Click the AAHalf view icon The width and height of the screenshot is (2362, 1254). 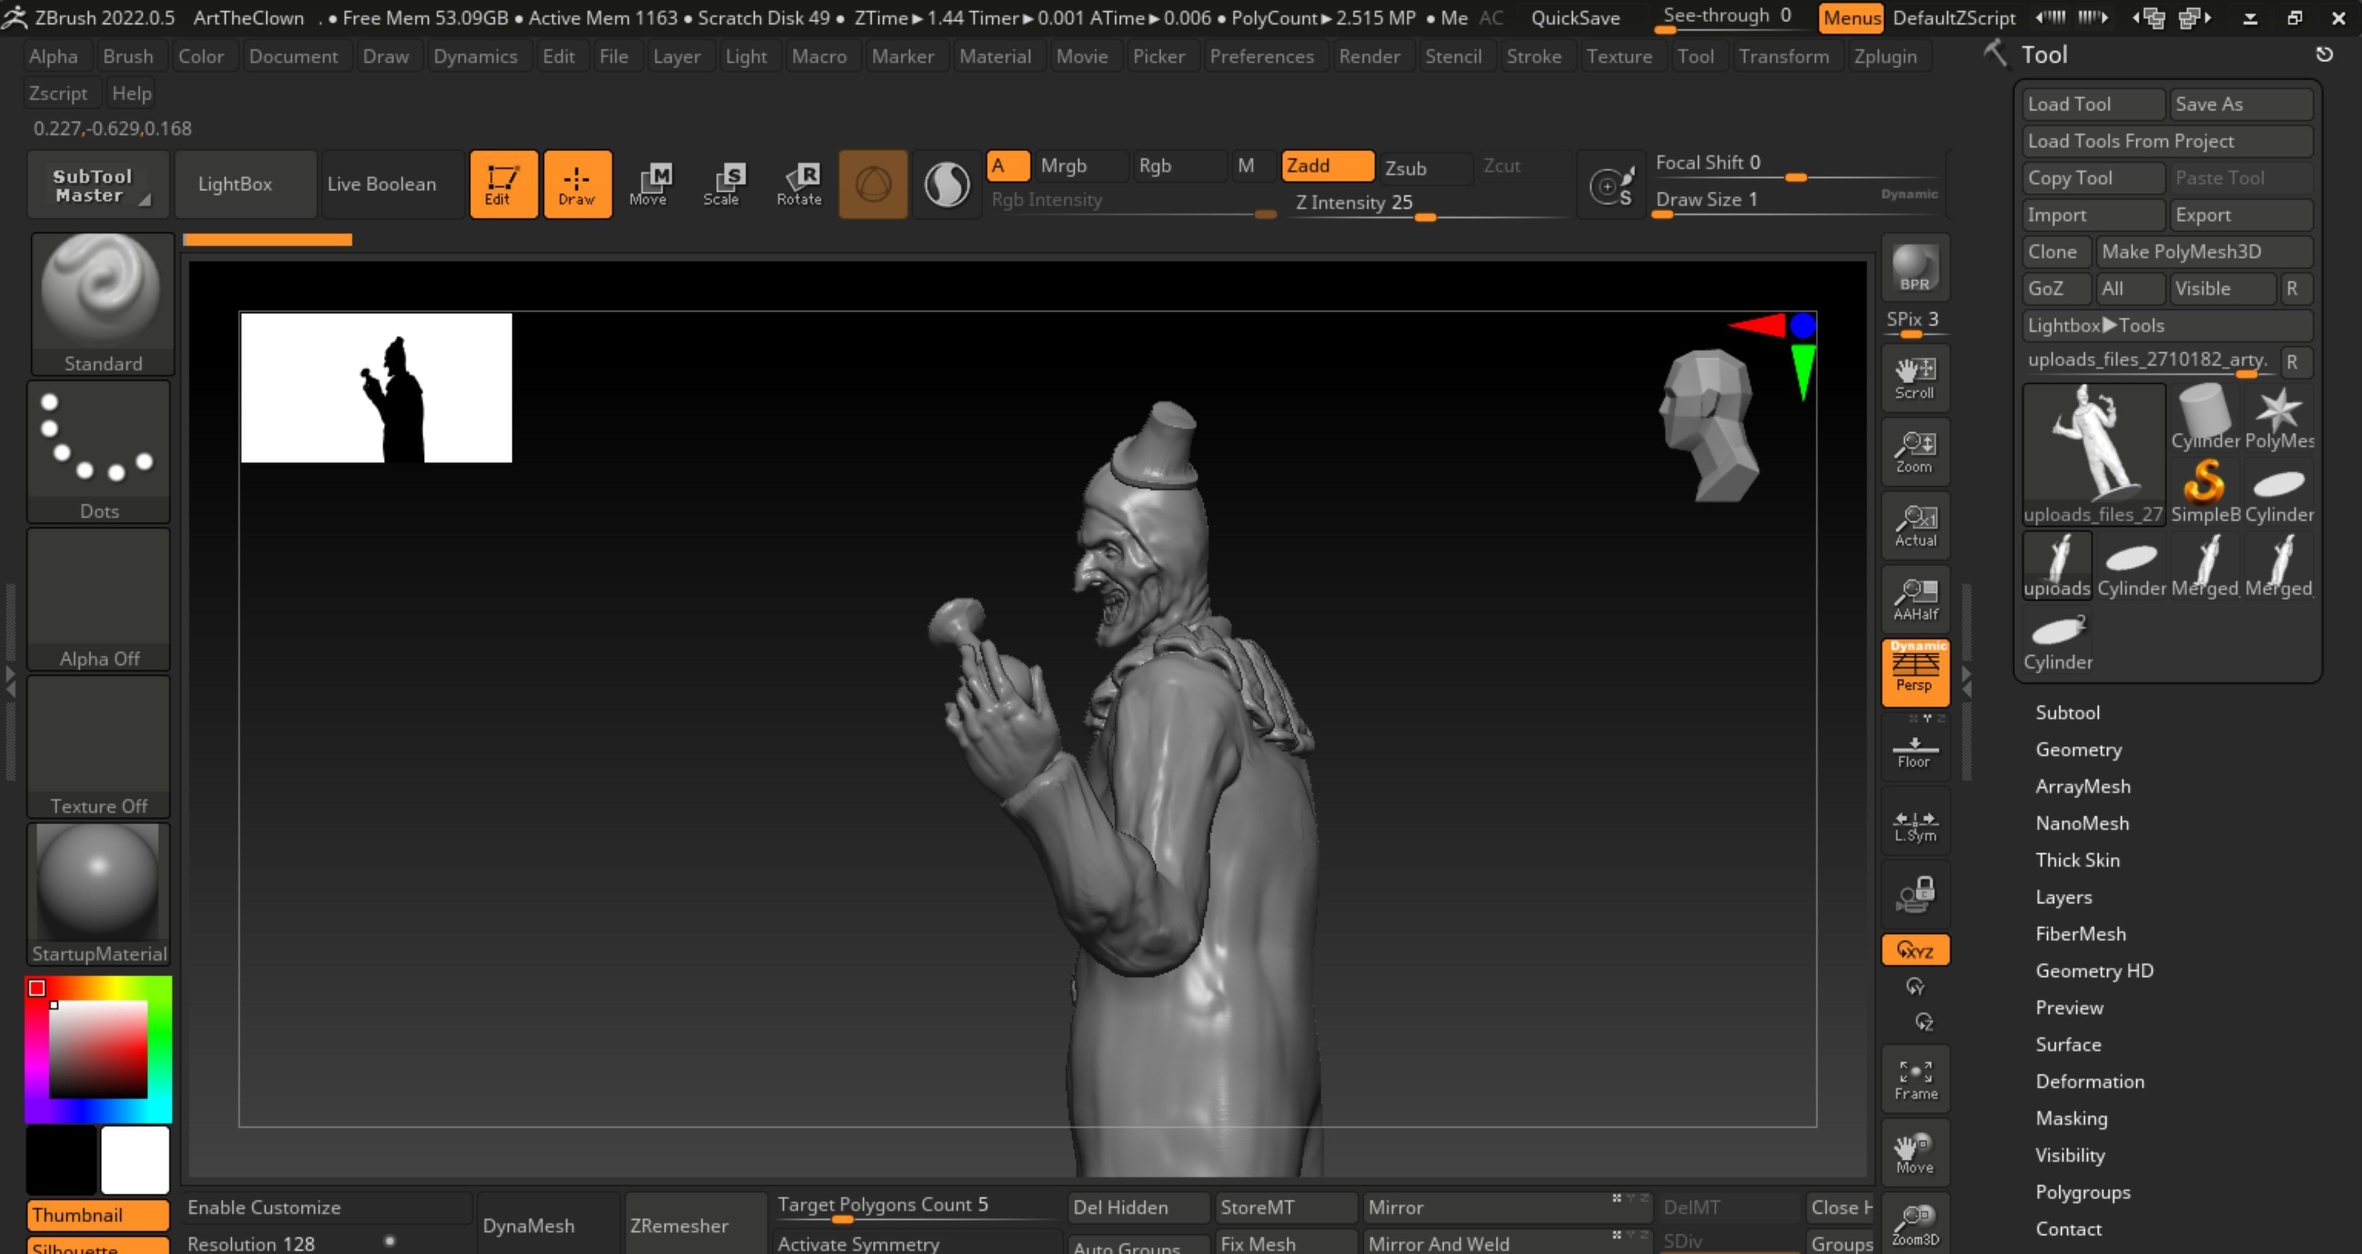click(1915, 599)
